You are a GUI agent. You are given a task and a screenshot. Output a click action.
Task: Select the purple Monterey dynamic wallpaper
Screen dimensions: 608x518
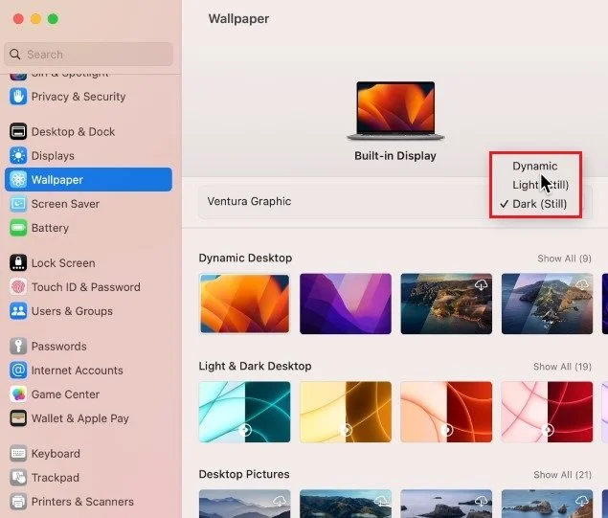click(346, 304)
